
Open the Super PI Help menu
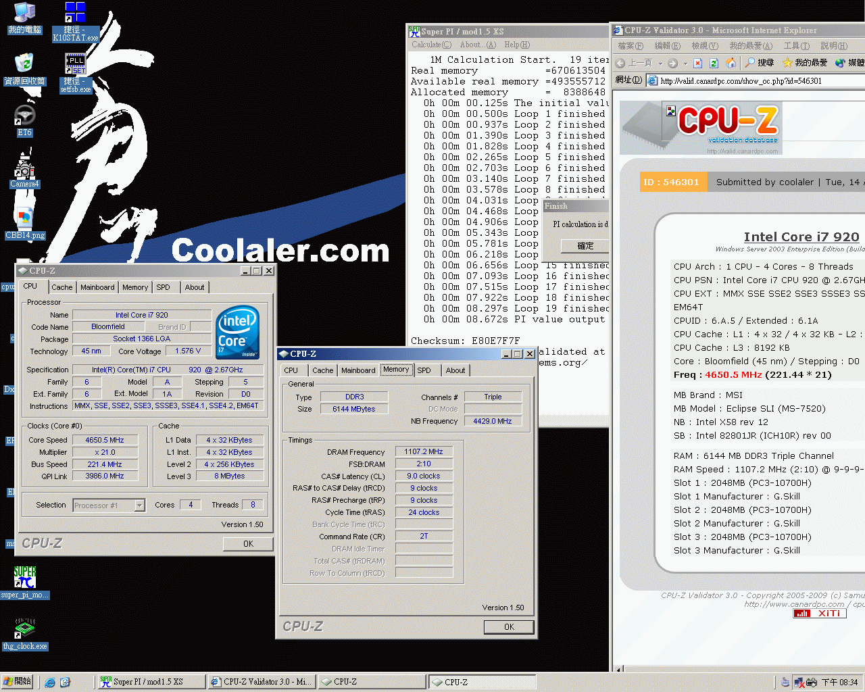pos(517,45)
